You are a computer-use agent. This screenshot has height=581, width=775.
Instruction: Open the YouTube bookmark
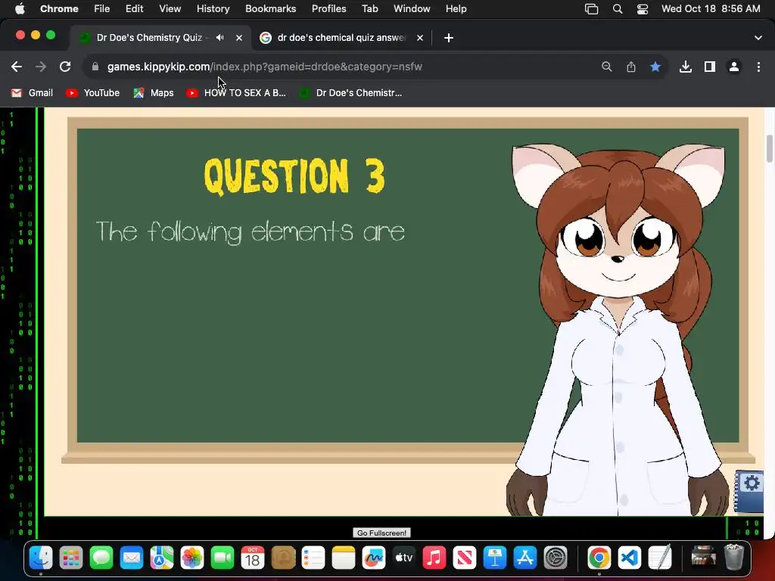coord(92,93)
